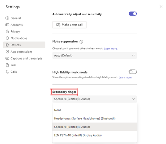Click the Notifications bell icon
166x144 pixels.
[x=7, y=38]
